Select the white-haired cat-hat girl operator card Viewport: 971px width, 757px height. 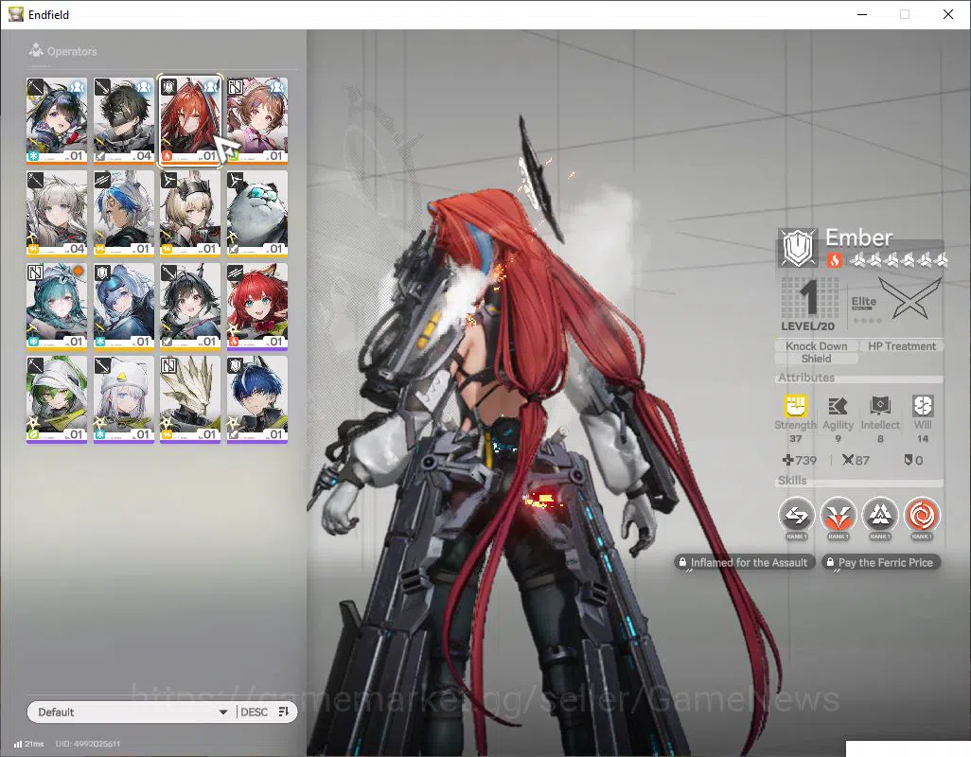point(123,398)
